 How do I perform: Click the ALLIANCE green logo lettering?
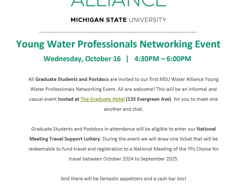[x=118, y=3]
